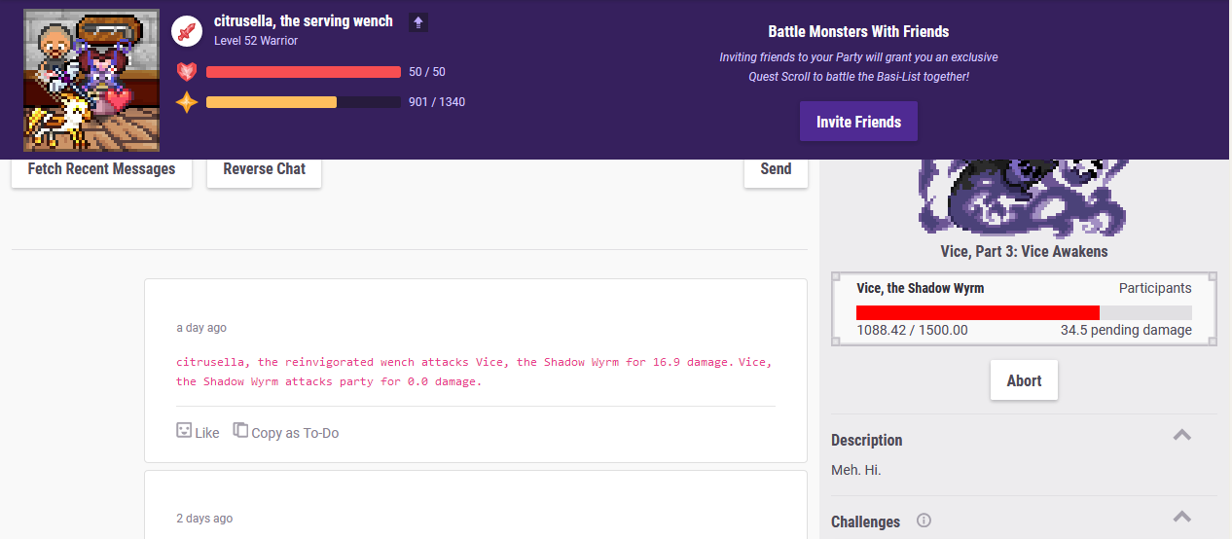
Task: Click the 50 / 50 health value
Action: pos(427,72)
